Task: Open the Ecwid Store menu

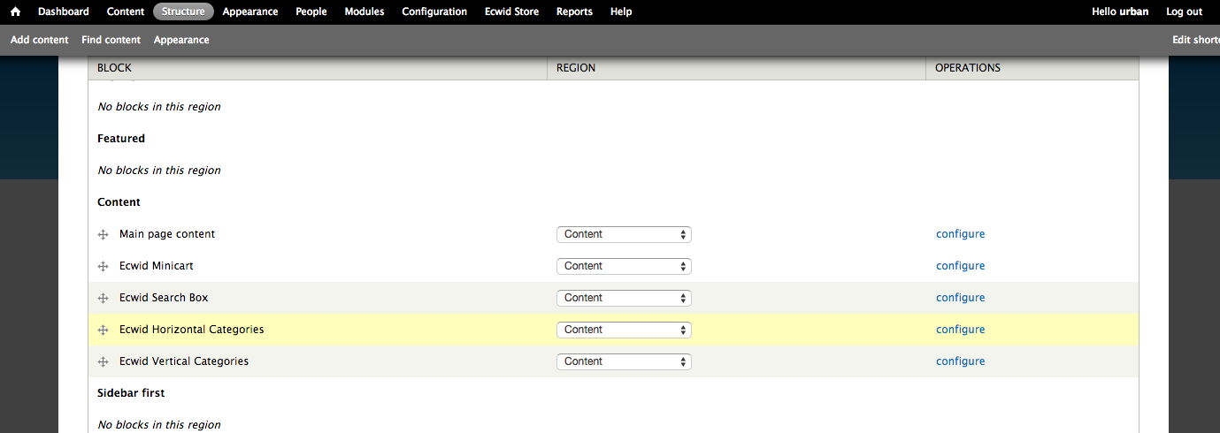Action: tap(512, 11)
